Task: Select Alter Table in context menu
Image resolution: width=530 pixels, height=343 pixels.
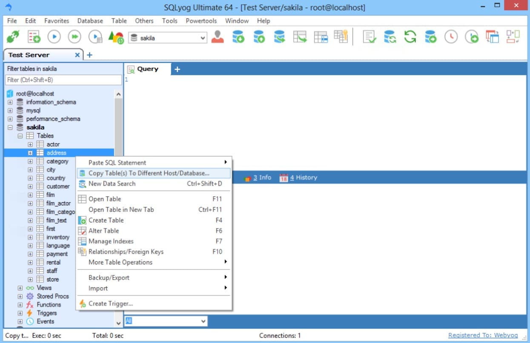Action: coord(154,231)
